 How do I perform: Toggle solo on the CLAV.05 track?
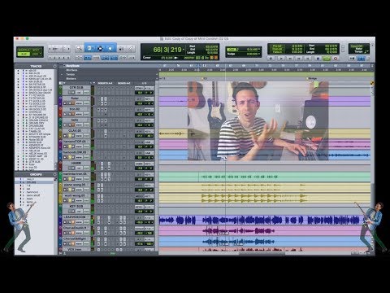pos(69,136)
